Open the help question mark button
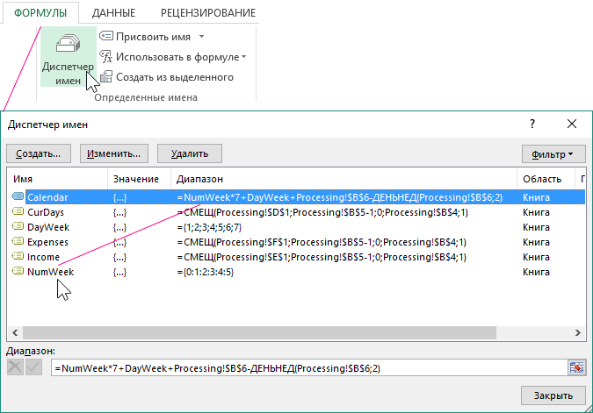 [x=532, y=125]
